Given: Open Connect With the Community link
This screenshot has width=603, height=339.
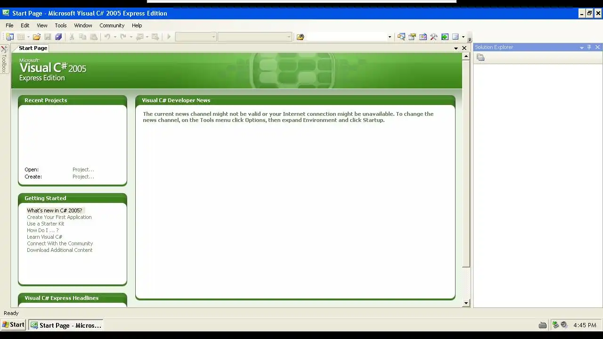Looking at the screenshot, I should pyautogui.click(x=60, y=243).
